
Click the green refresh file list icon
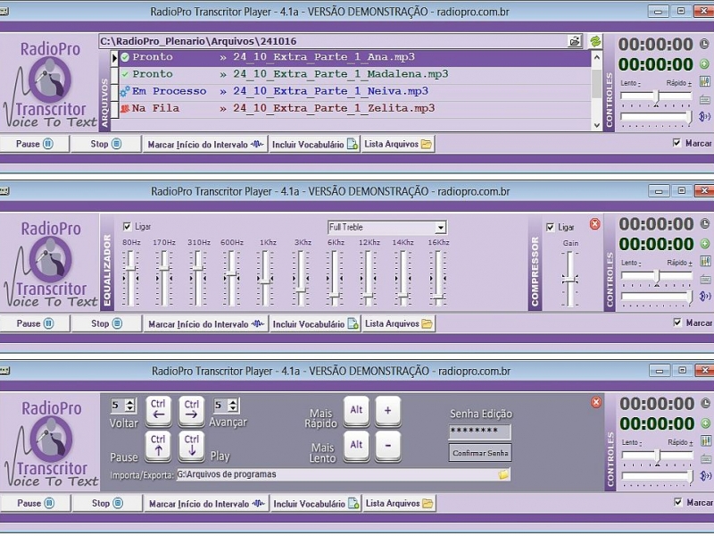[x=595, y=41]
